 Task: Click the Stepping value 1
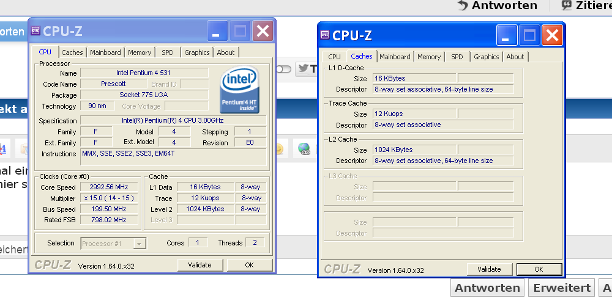point(250,132)
